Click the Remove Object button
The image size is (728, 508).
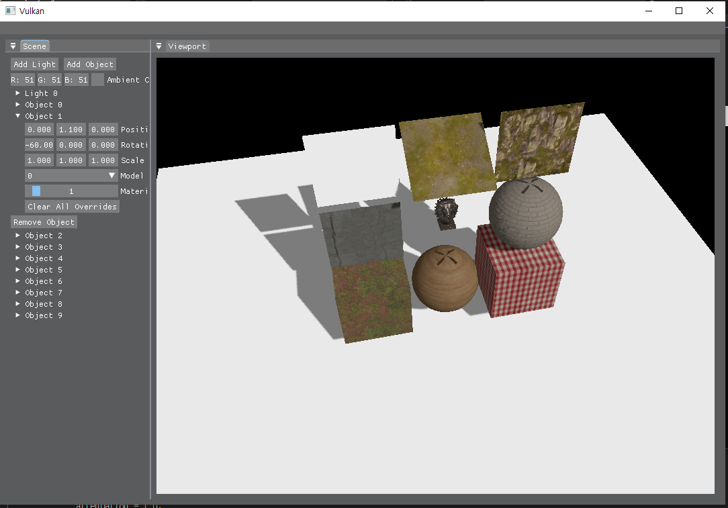[44, 222]
